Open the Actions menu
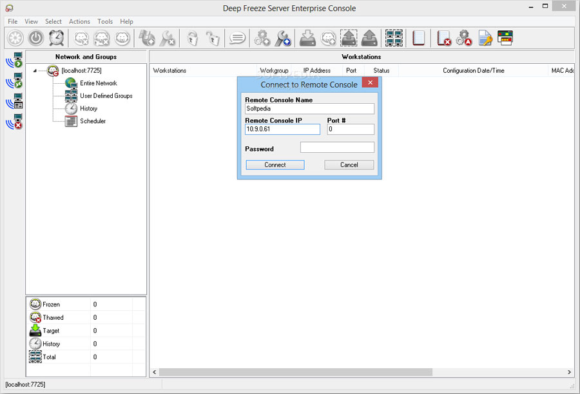 (79, 21)
